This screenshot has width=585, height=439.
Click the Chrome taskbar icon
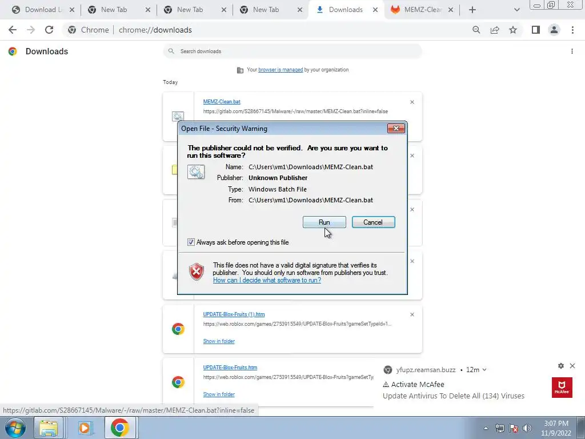[x=120, y=428]
